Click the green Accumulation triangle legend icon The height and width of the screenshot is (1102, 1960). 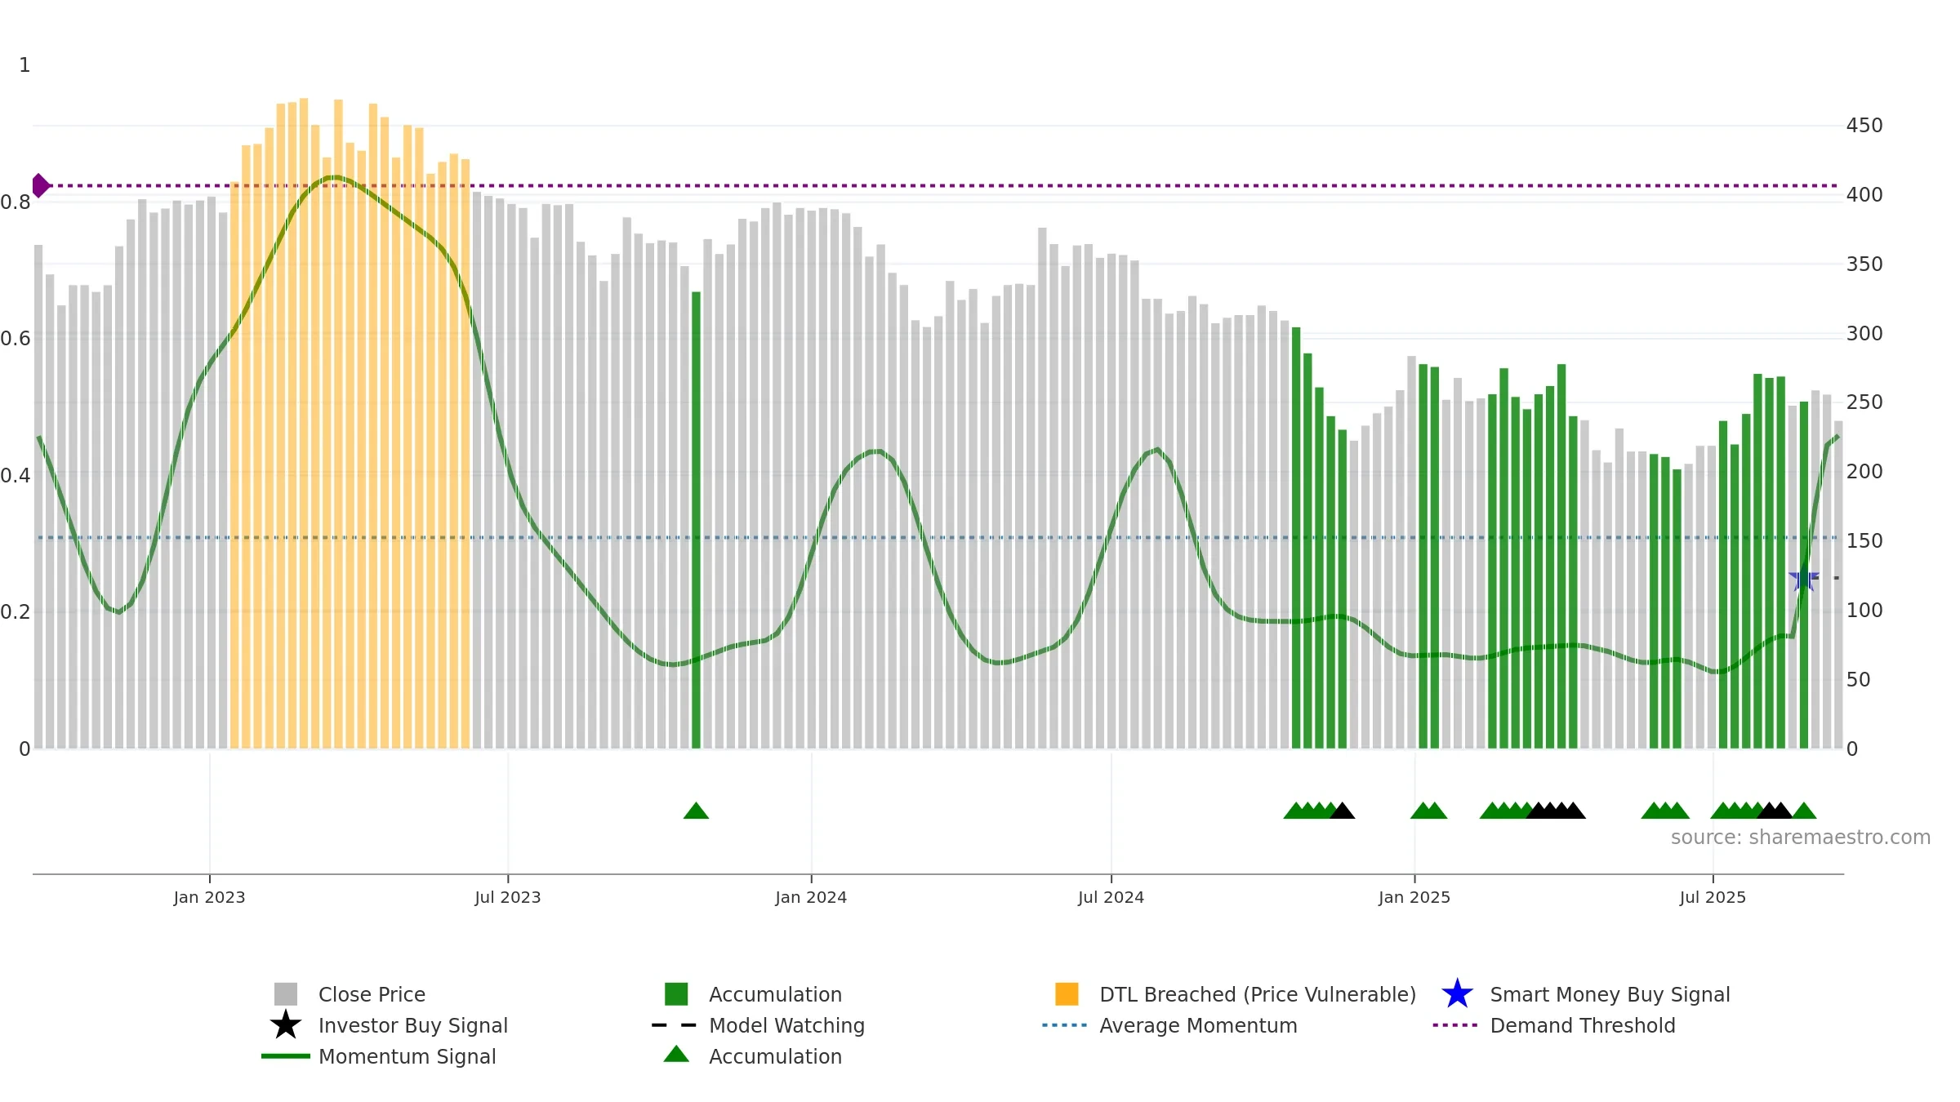[676, 1054]
